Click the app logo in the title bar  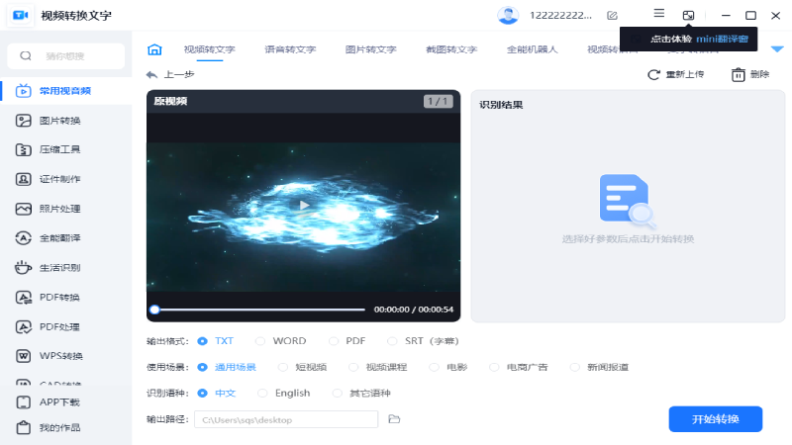pyautogui.click(x=21, y=15)
